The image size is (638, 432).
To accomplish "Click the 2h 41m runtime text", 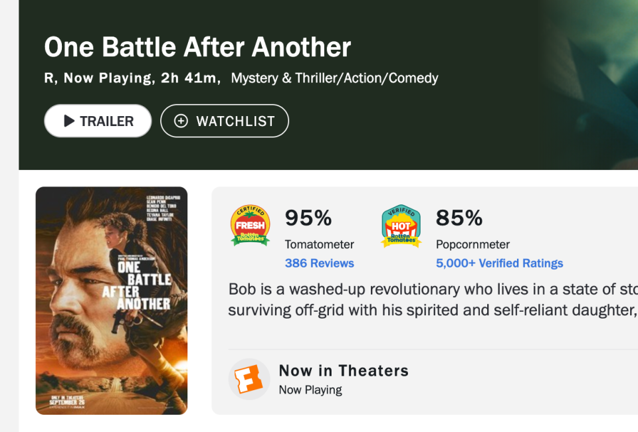I will (189, 78).
